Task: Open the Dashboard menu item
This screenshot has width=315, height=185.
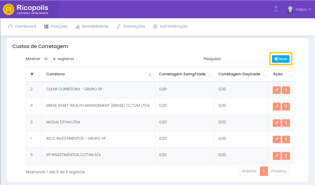Action: click(x=22, y=27)
